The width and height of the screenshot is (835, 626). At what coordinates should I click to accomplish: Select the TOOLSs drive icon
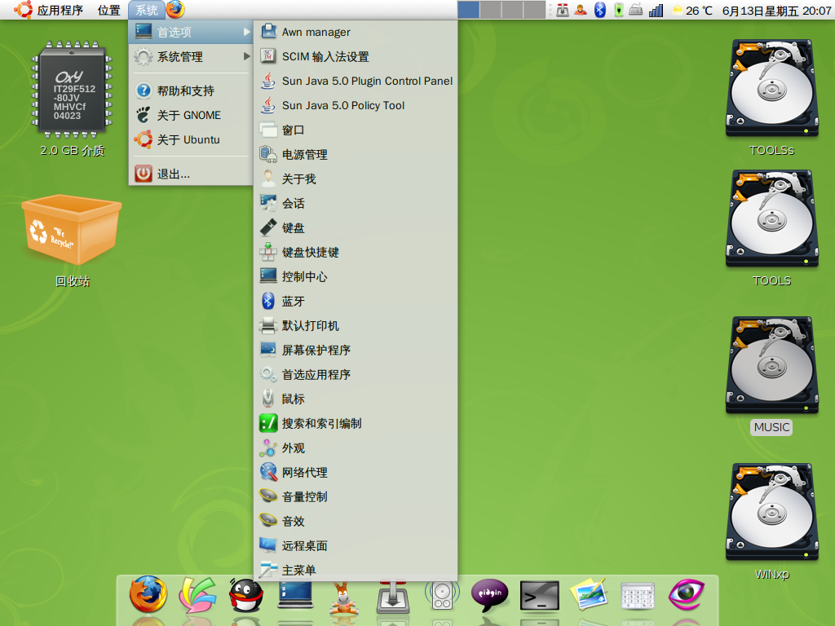771,99
